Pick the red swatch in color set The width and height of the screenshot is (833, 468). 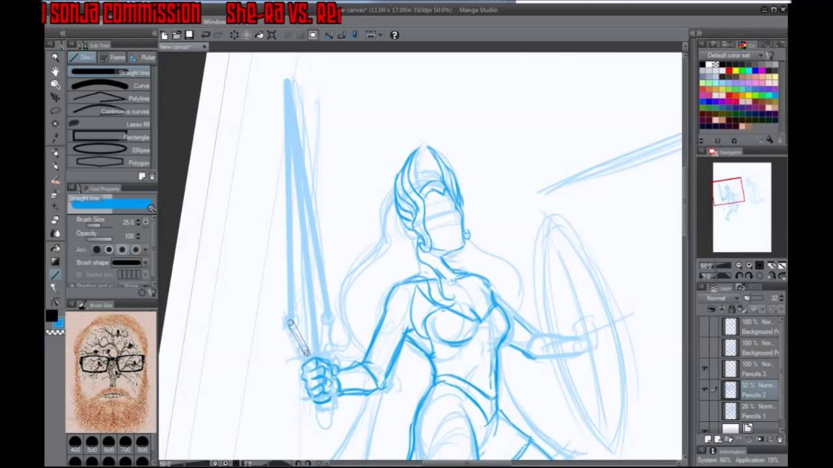pos(729,71)
